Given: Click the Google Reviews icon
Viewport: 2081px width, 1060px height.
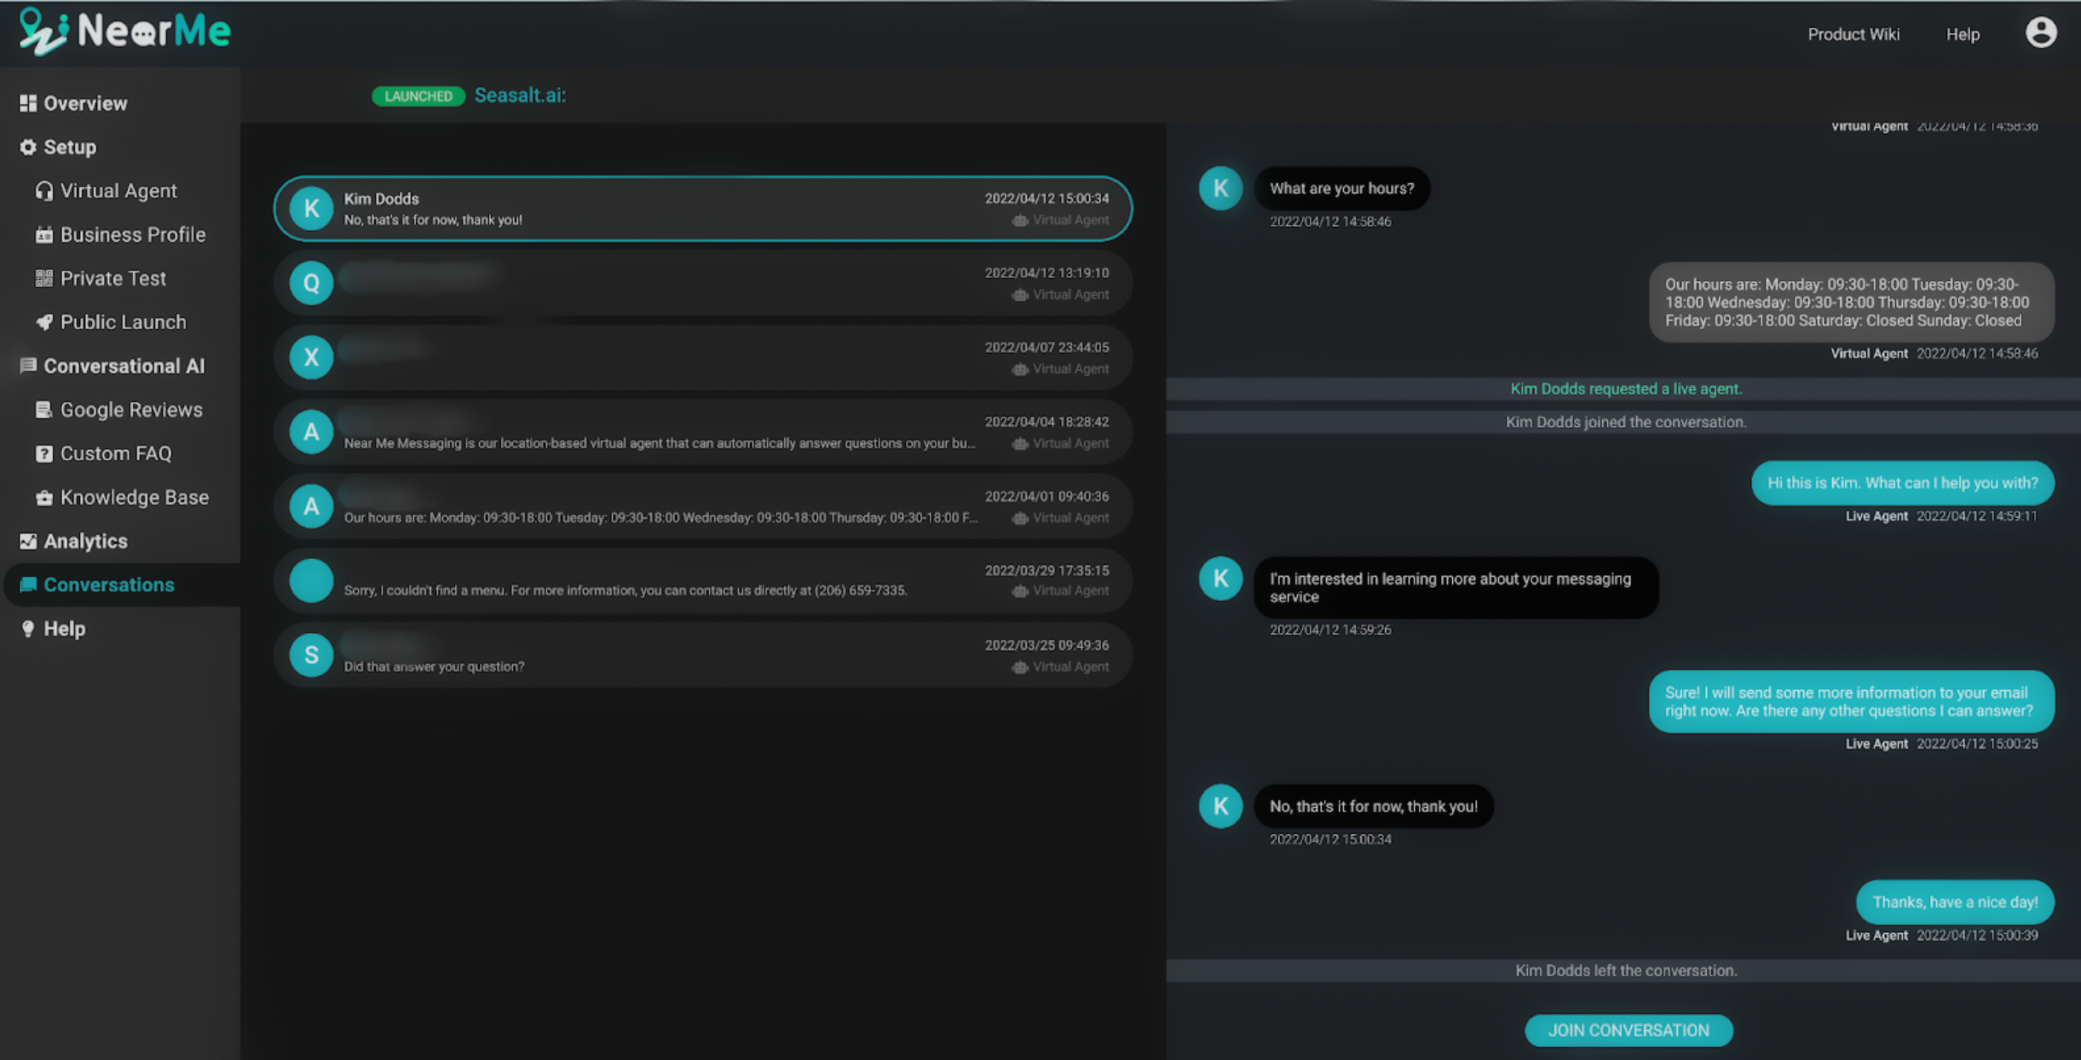Looking at the screenshot, I should click(x=44, y=410).
